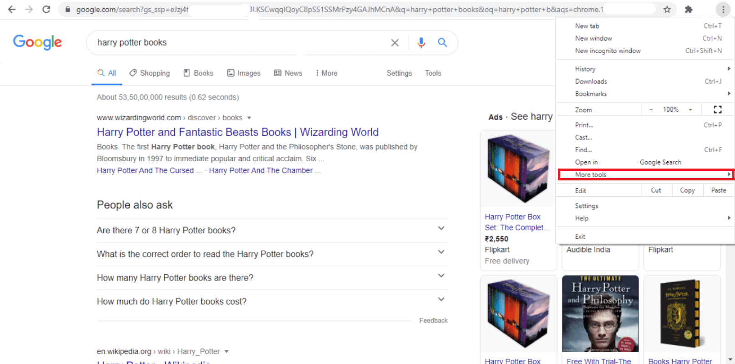
Task: Go to the Google logo homepage
Action: tap(37, 42)
